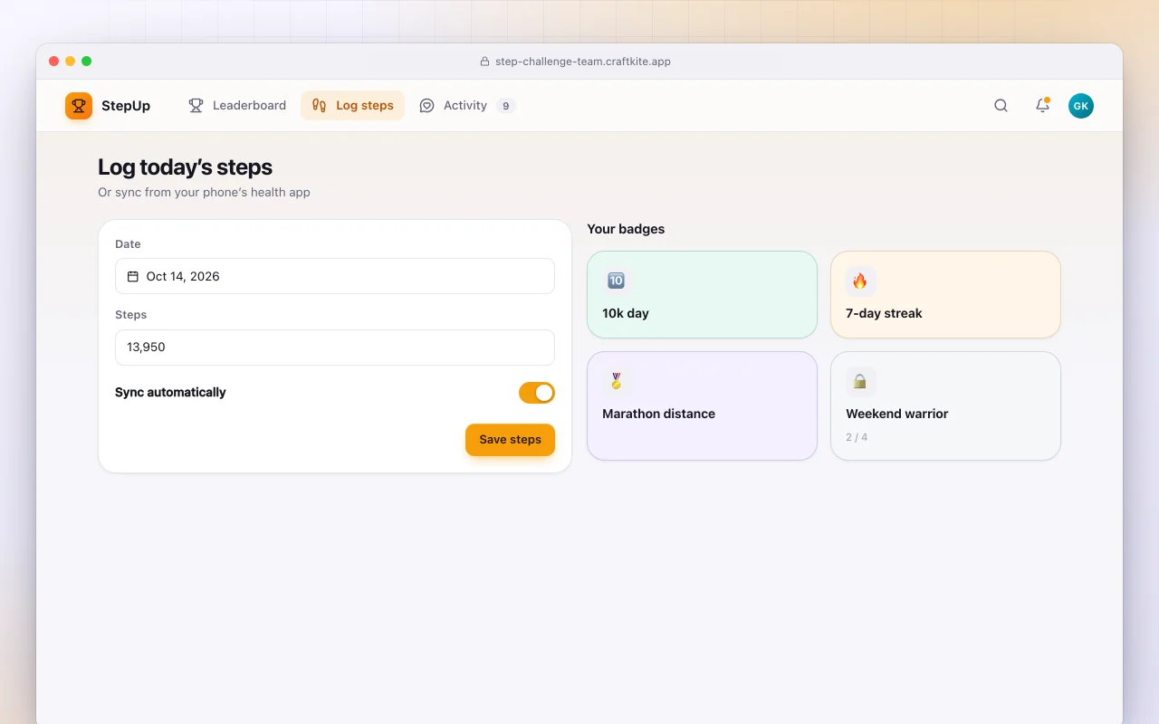Image resolution: width=1159 pixels, height=724 pixels.
Task: Open the Marathon distance badge card
Action: click(702, 405)
